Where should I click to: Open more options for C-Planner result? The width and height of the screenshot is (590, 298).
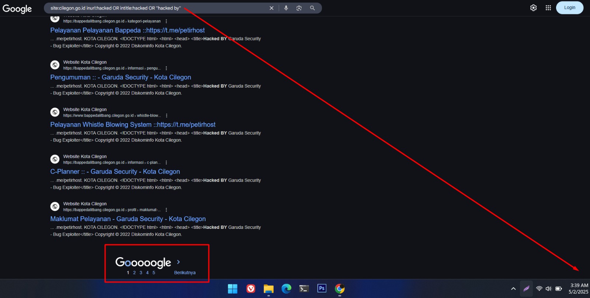(166, 163)
